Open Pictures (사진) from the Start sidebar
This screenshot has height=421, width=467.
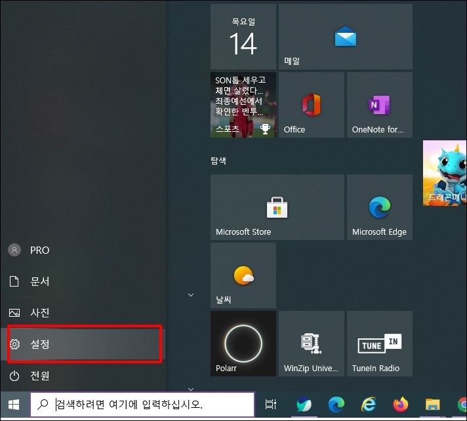pos(83,313)
